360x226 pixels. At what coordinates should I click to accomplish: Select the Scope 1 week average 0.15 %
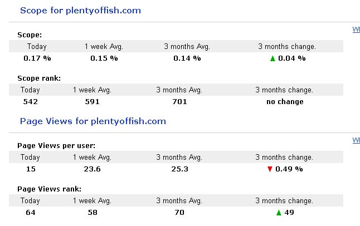104,58
